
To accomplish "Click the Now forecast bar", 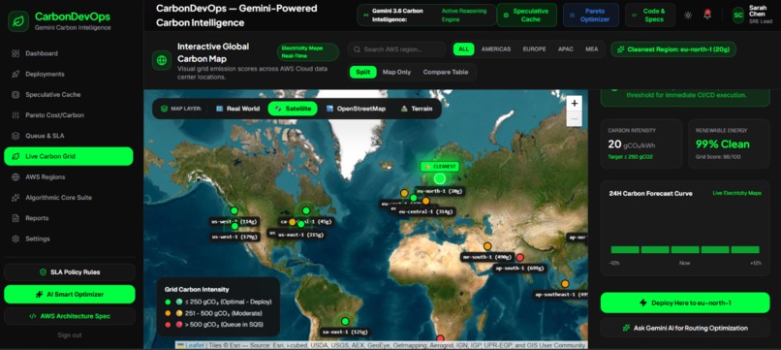I will [x=685, y=249].
